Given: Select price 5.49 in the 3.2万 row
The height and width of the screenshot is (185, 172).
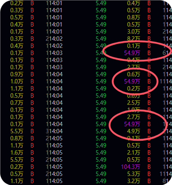Looking at the screenshot, I should 101,181.
